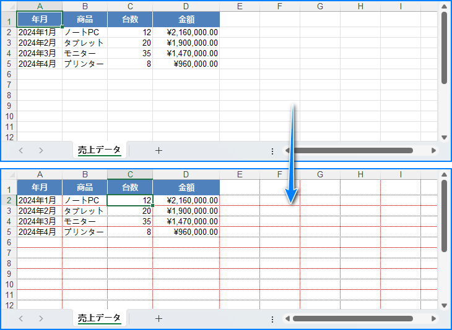Click the 商品 header cell in top window
This screenshot has width=452, height=330.
click(85, 19)
